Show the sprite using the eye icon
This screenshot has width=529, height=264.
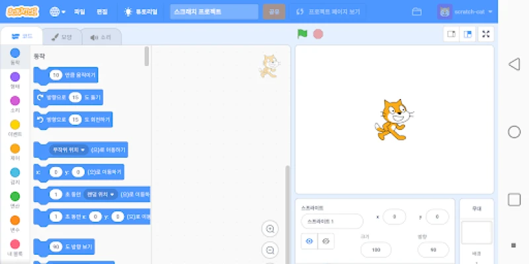click(x=309, y=242)
